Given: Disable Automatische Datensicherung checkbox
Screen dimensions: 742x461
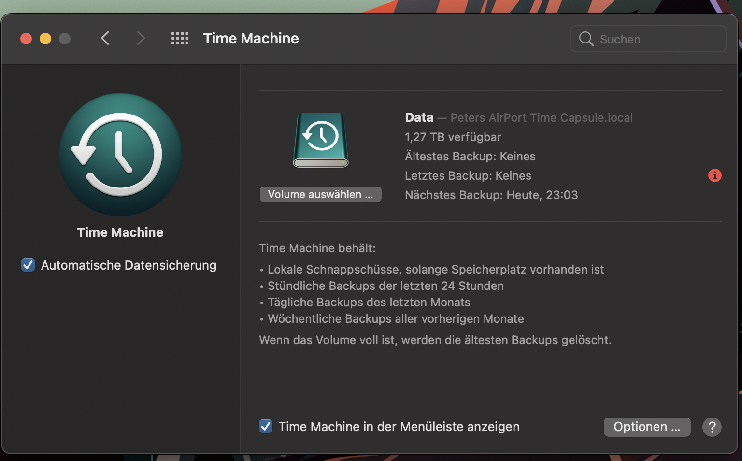Looking at the screenshot, I should 28,265.
